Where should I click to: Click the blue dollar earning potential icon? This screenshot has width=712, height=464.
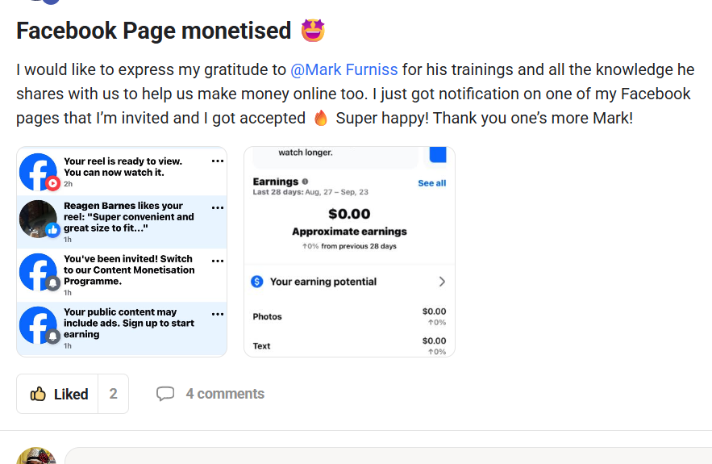click(x=257, y=282)
